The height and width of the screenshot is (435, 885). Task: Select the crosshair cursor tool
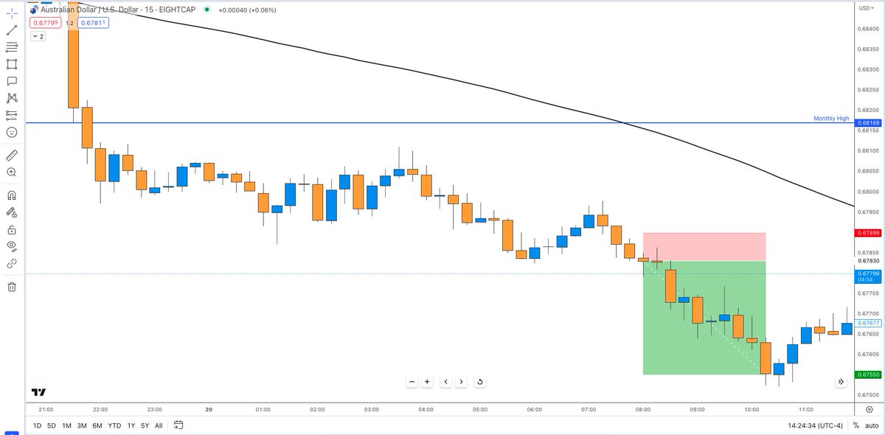click(x=11, y=13)
